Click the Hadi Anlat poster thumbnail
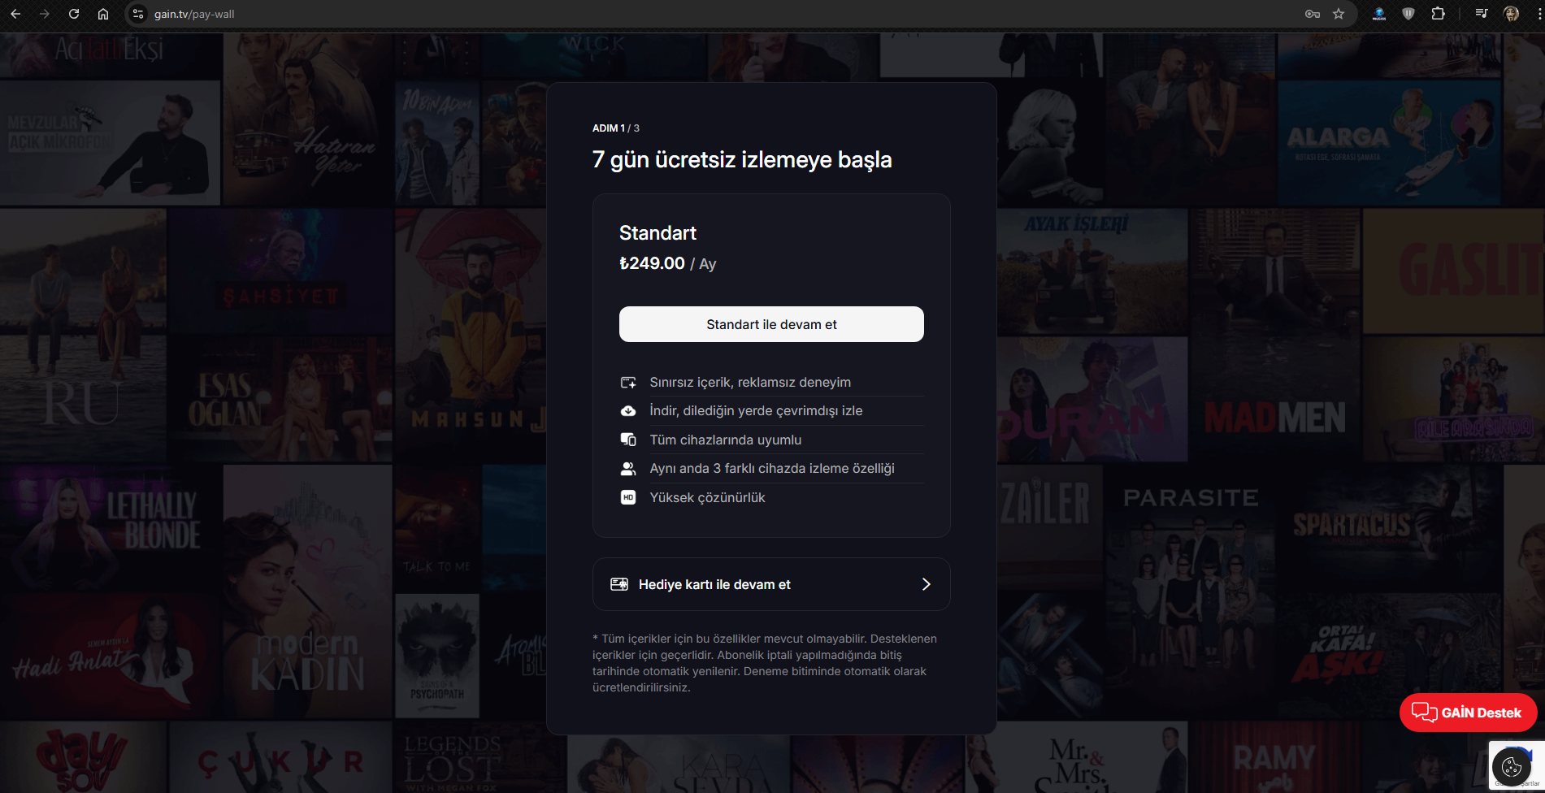 111,656
